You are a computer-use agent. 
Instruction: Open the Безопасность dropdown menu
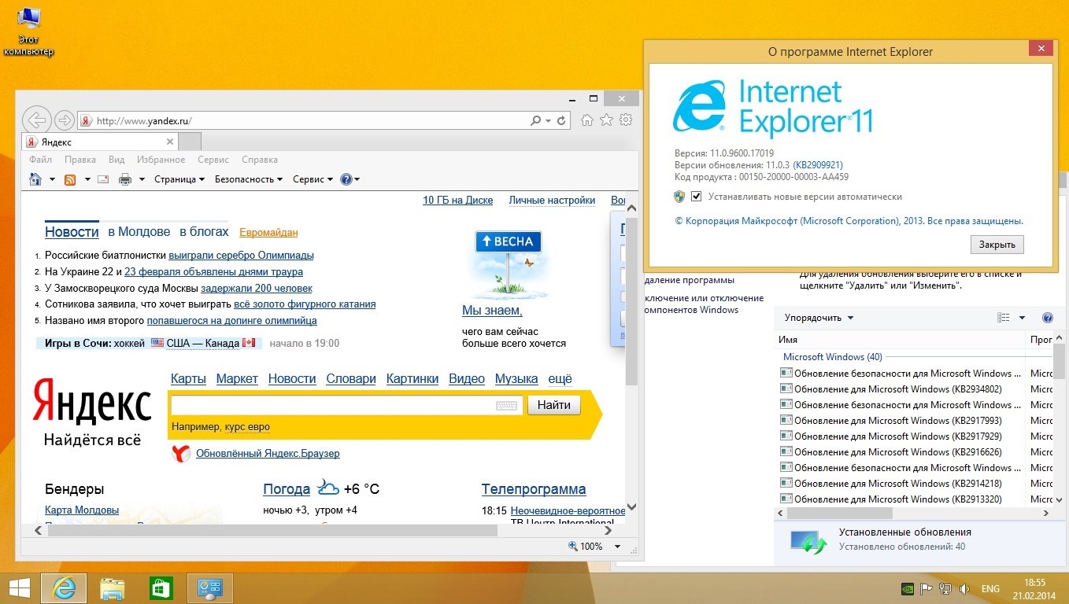(x=249, y=179)
